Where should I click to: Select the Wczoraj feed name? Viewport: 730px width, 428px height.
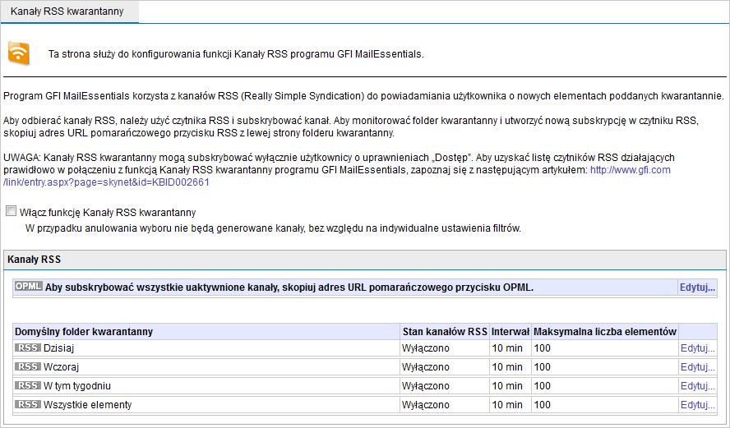[x=61, y=367]
